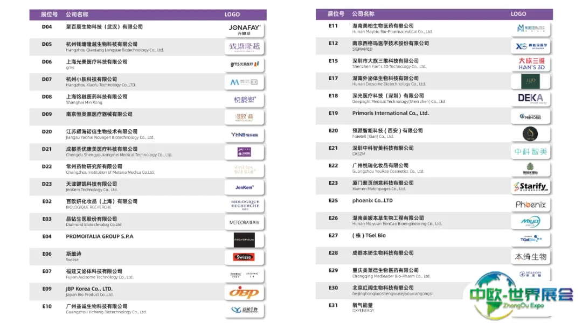Click the 中科智美 logo
The width and height of the screenshot is (582, 323).
(x=531, y=152)
